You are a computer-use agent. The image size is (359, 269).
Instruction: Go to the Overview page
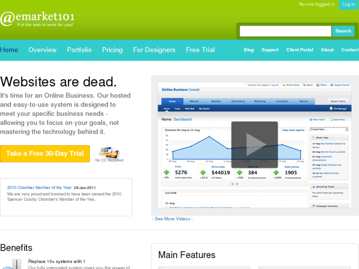click(x=42, y=50)
